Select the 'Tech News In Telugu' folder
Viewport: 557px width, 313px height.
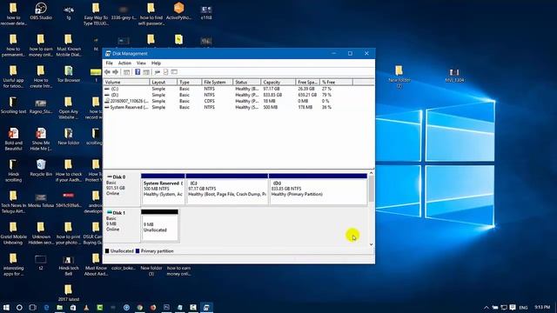pos(13,202)
